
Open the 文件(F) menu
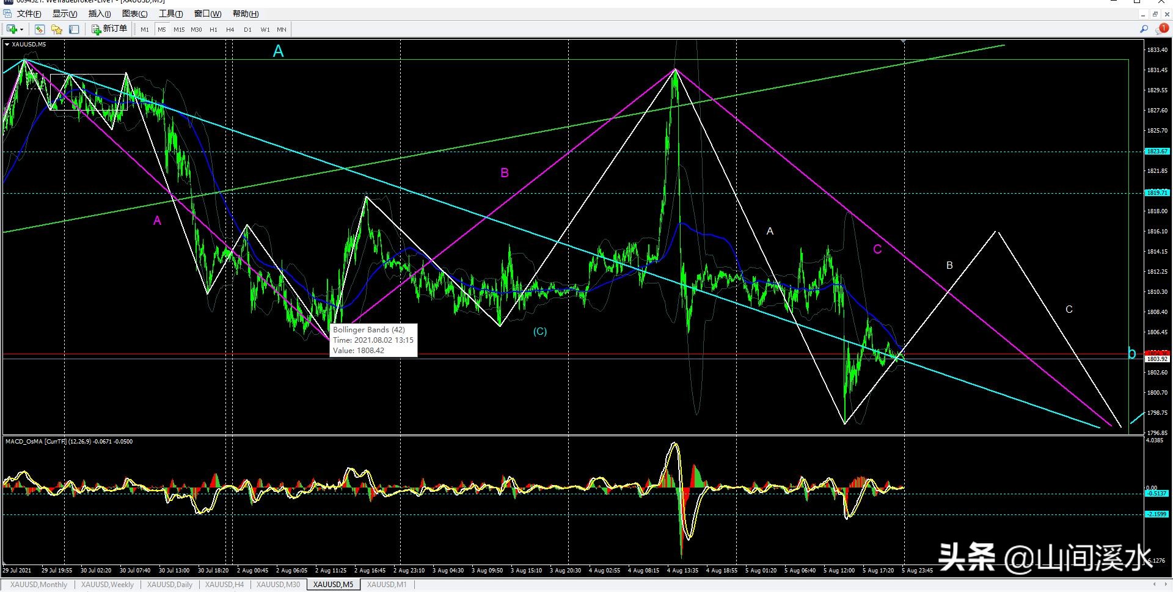(29, 13)
